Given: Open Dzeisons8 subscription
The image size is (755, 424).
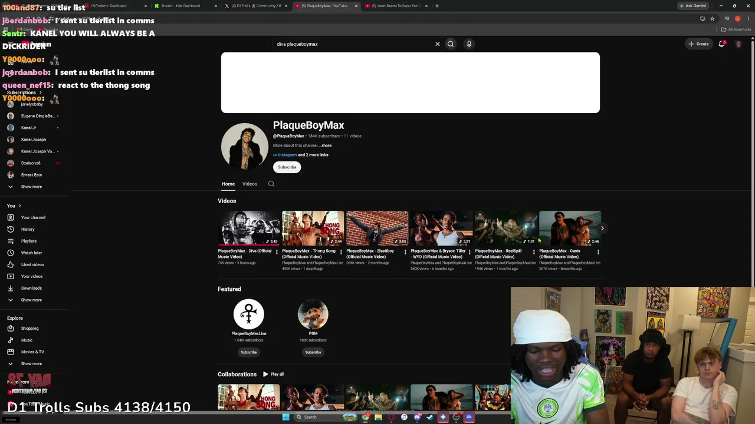Looking at the screenshot, I should point(31,163).
